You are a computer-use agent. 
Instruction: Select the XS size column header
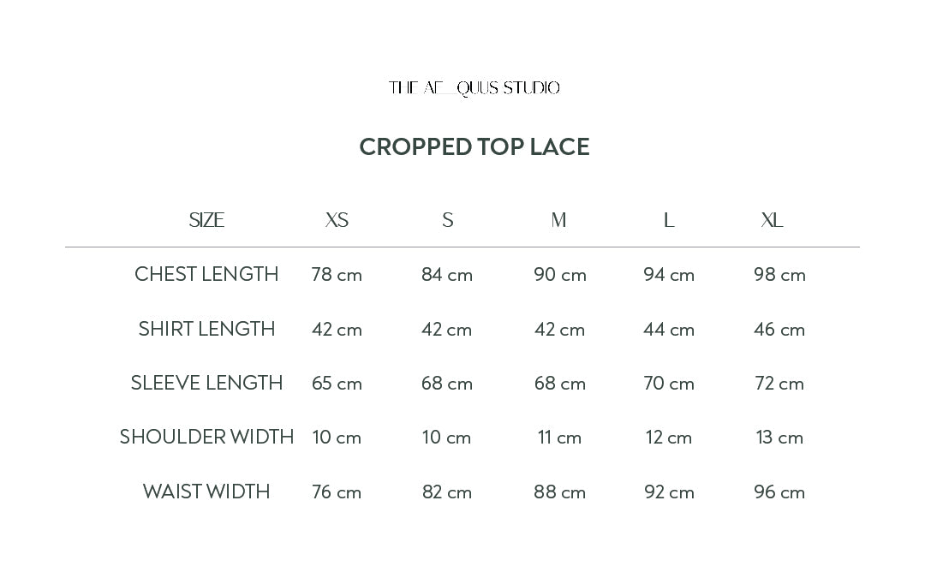tap(337, 221)
